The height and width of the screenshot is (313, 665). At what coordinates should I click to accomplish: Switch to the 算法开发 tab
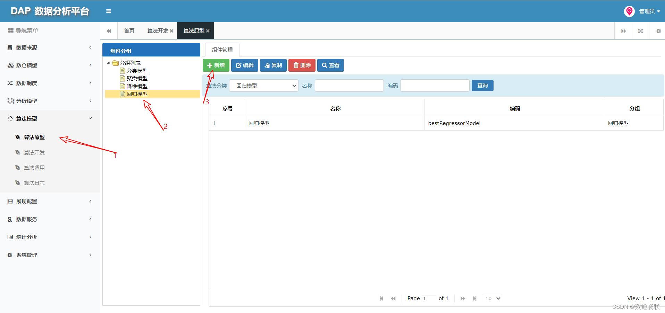(x=158, y=31)
